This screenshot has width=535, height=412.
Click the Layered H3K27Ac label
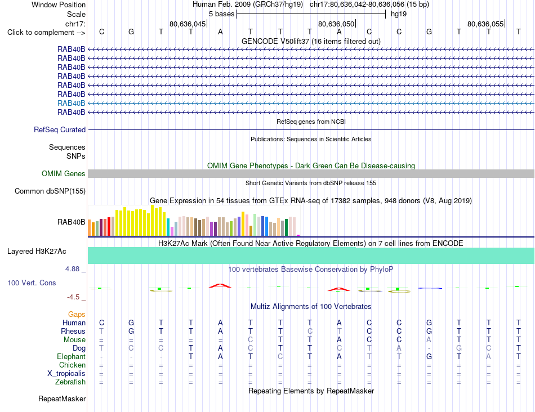[x=37, y=252]
